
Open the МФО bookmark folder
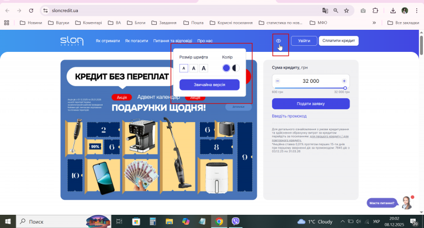point(318,23)
